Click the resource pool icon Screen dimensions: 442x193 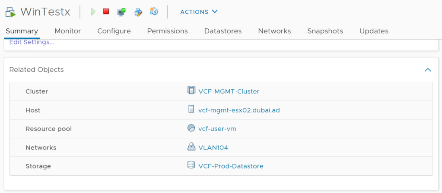pyautogui.click(x=191, y=128)
